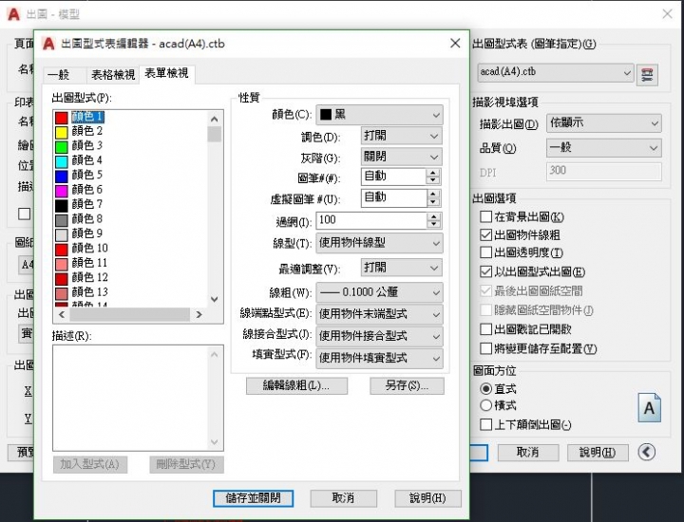The image size is (684, 522).
Task: Switch to the 一般 tab
Action: point(59,75)
